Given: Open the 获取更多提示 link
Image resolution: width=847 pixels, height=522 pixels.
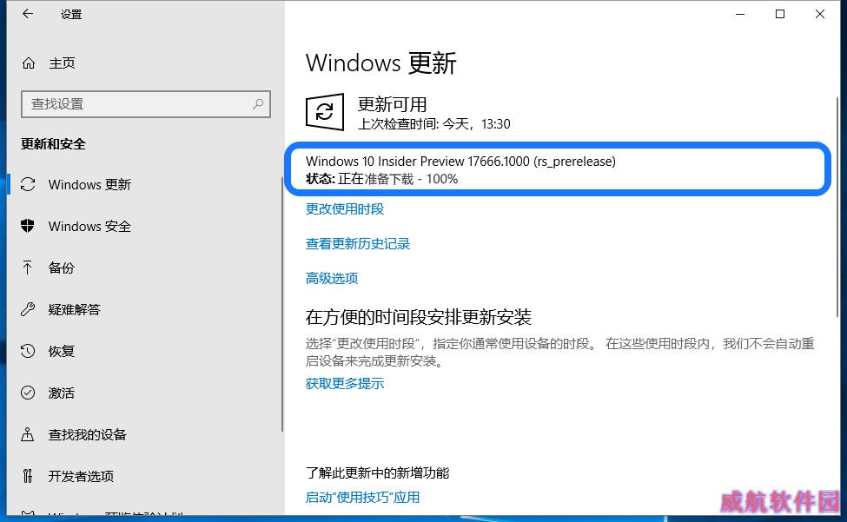Looking at the screenshot, I should [345, 383].
